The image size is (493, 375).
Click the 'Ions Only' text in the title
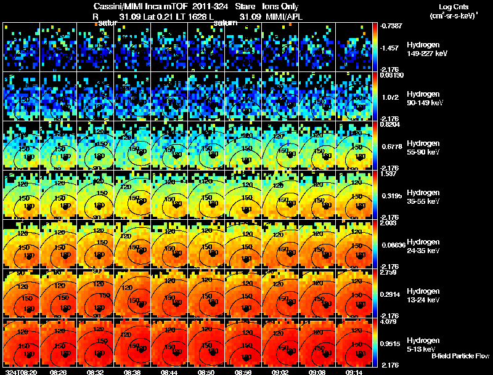(280, 7)
